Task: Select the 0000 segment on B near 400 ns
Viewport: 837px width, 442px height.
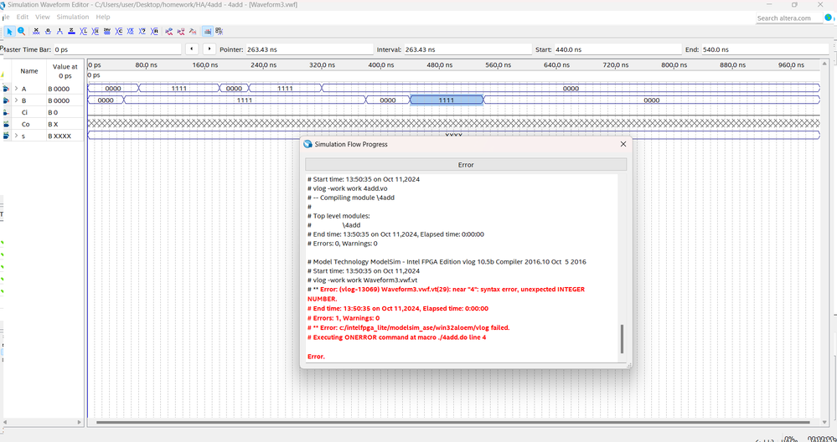Action: [388, 100]
